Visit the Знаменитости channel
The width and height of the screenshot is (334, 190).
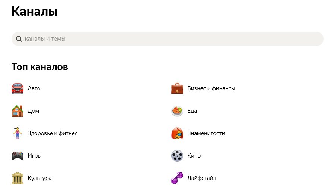click(x=206, y=133)
